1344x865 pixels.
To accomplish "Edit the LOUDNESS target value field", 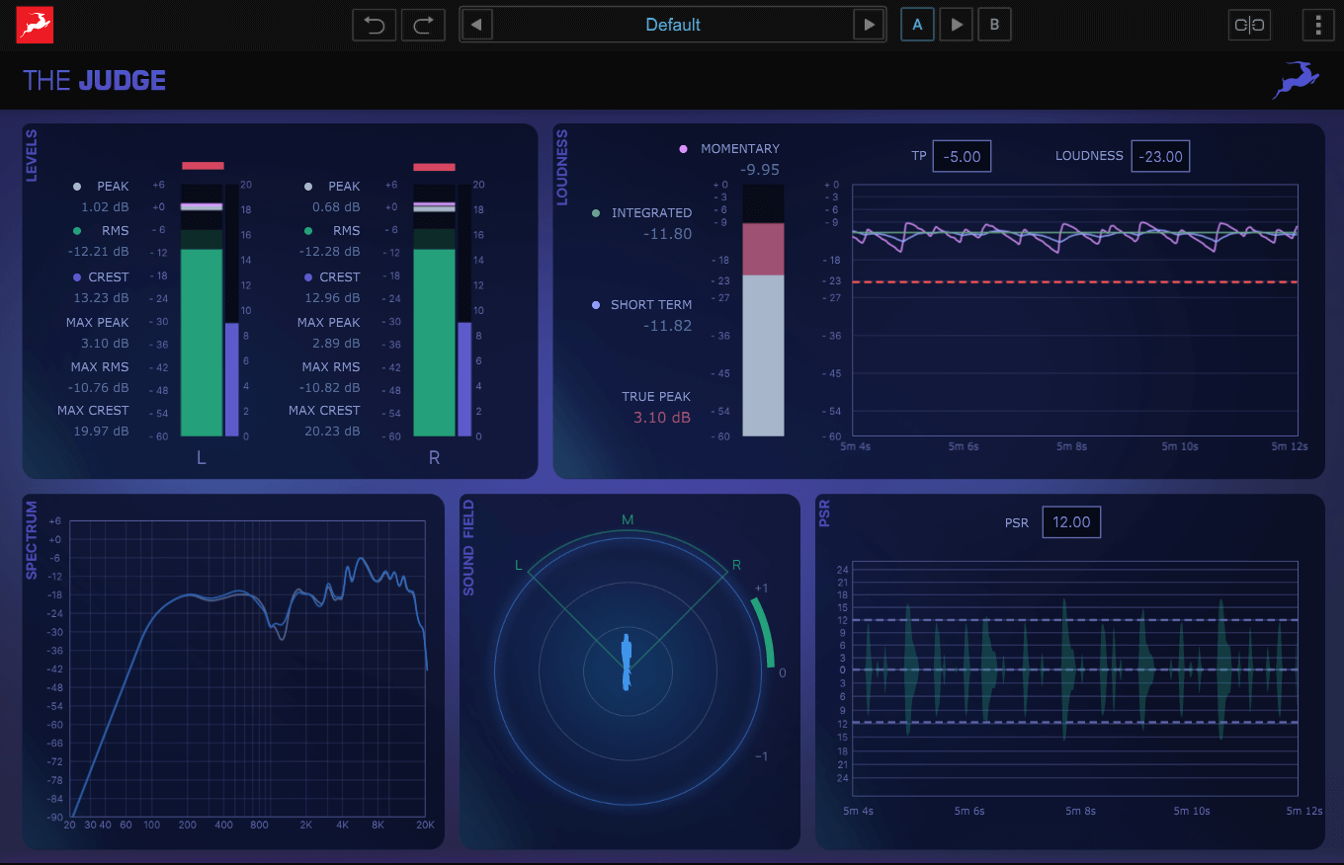I will (1160, 156).
